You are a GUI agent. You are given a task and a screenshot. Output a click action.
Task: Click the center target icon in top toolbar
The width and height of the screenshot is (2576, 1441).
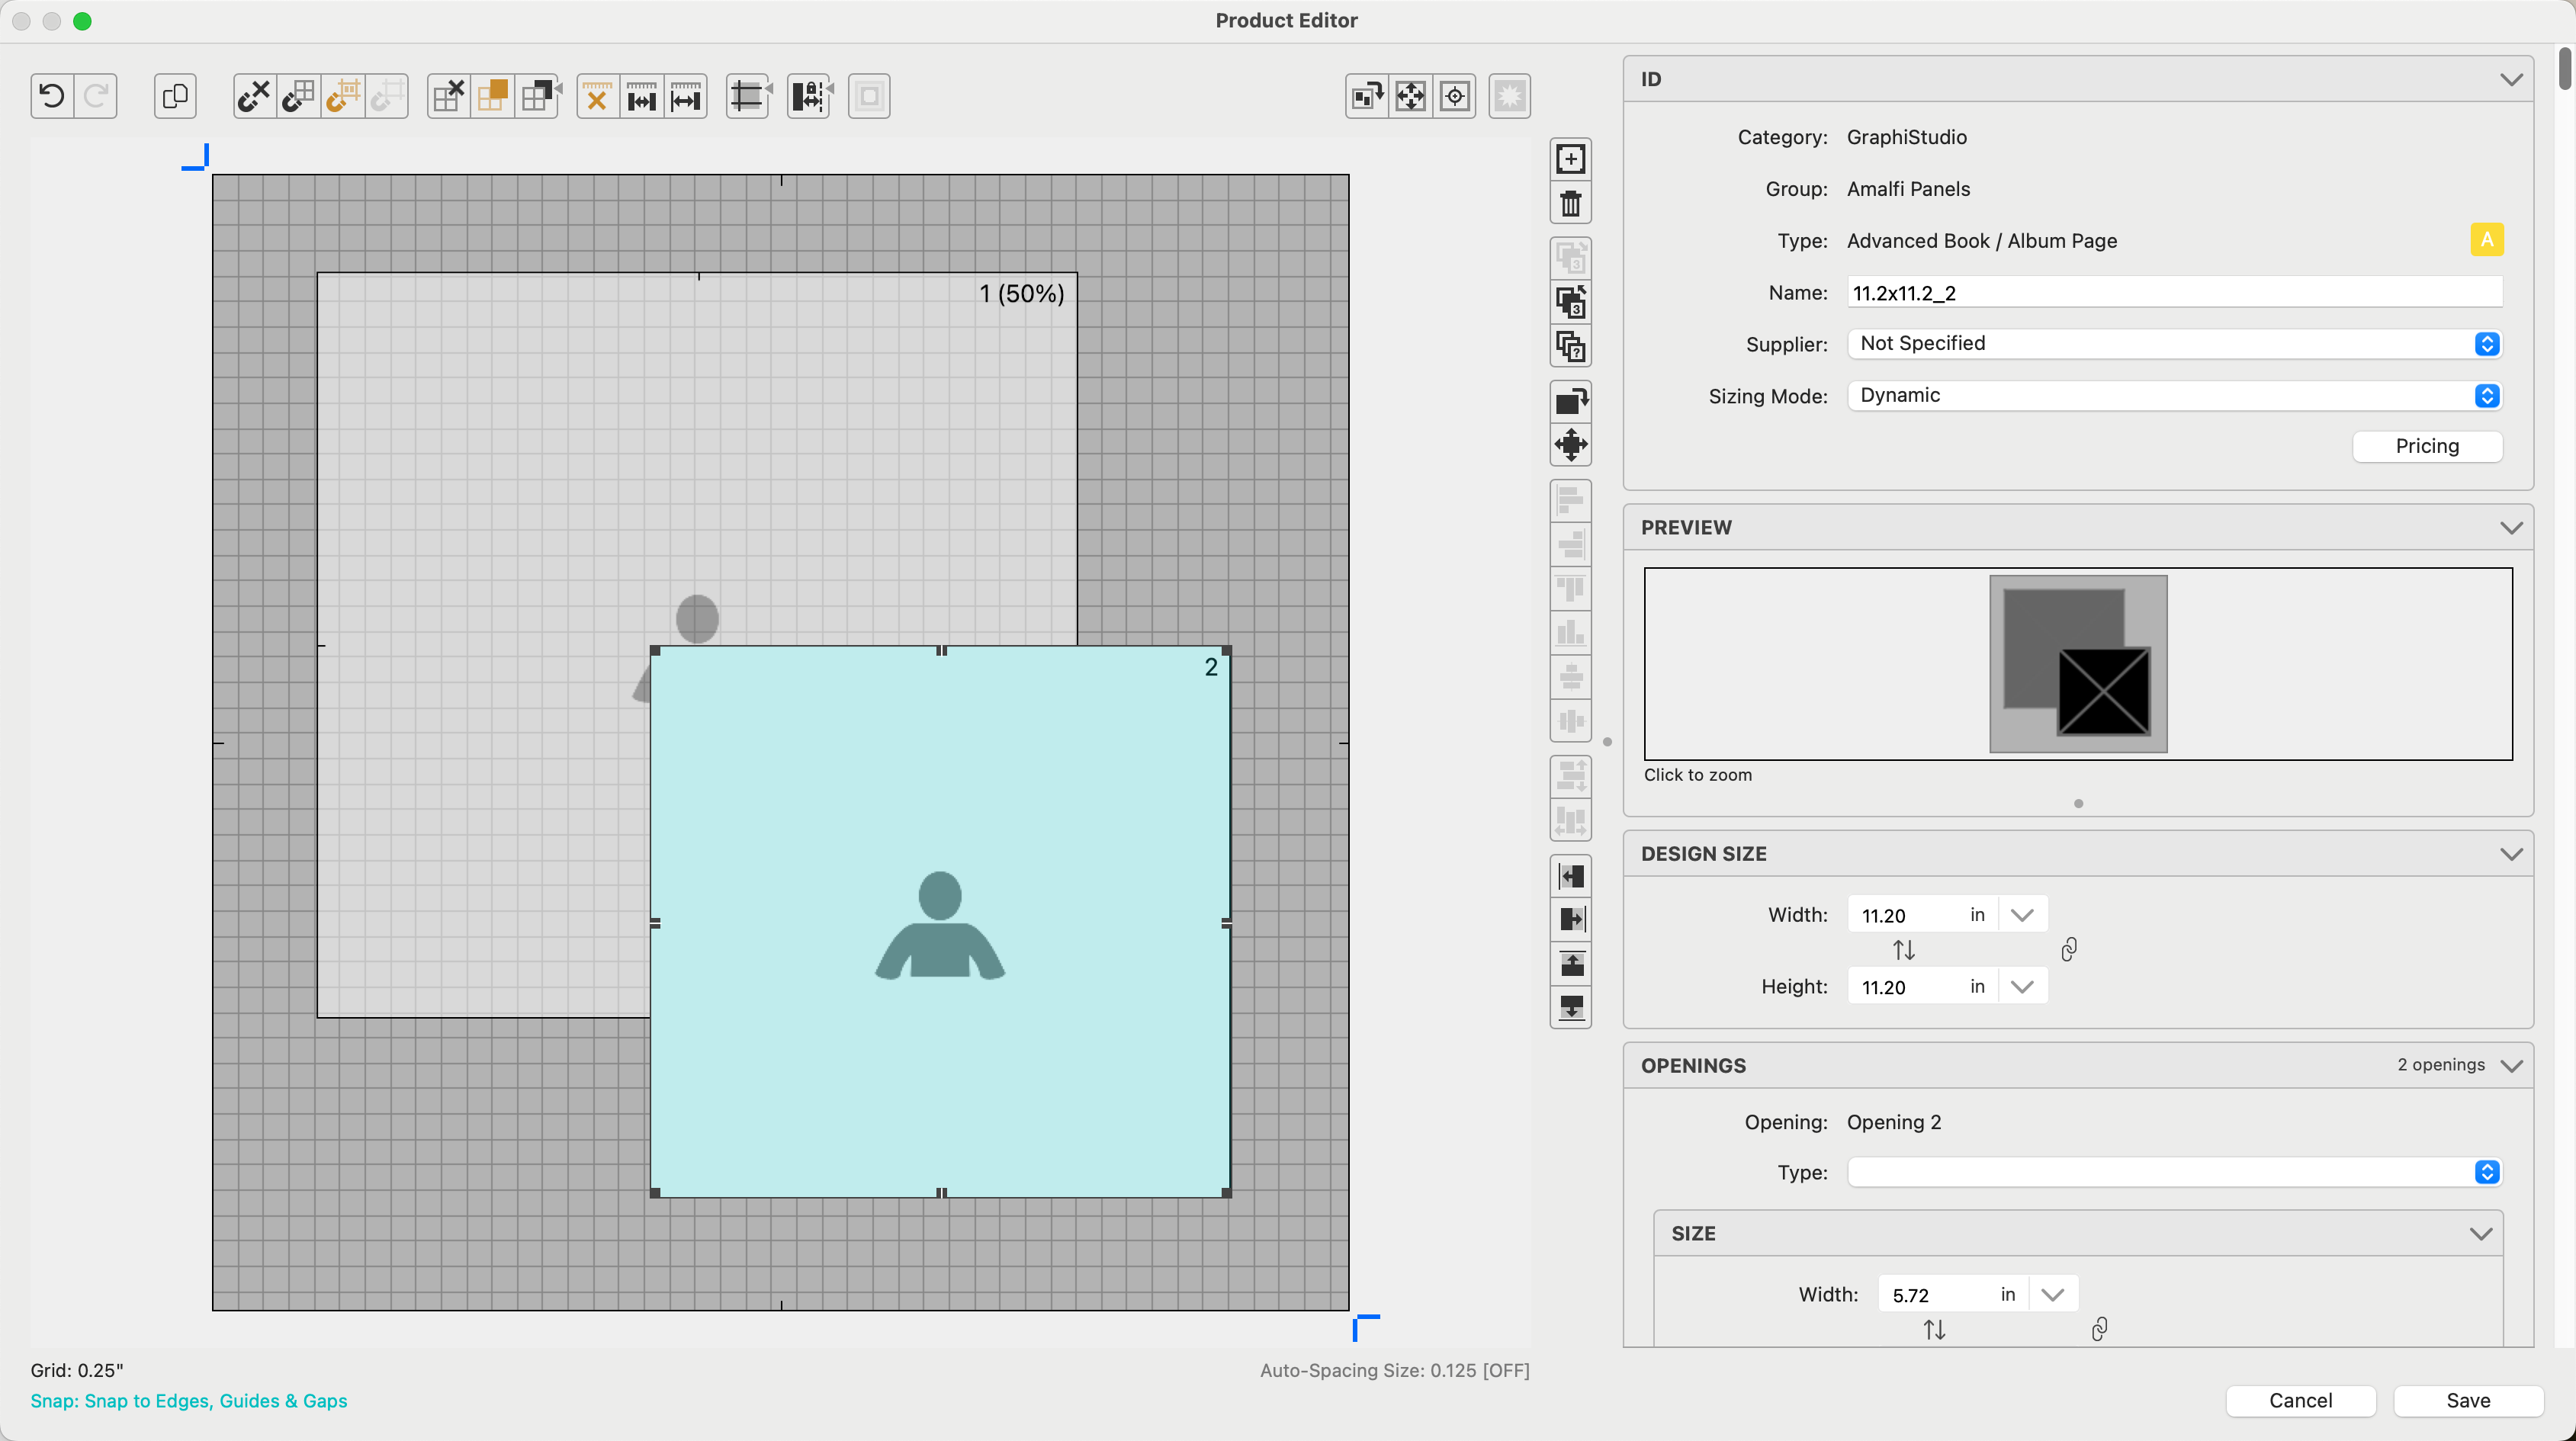tap(1455, 96)
